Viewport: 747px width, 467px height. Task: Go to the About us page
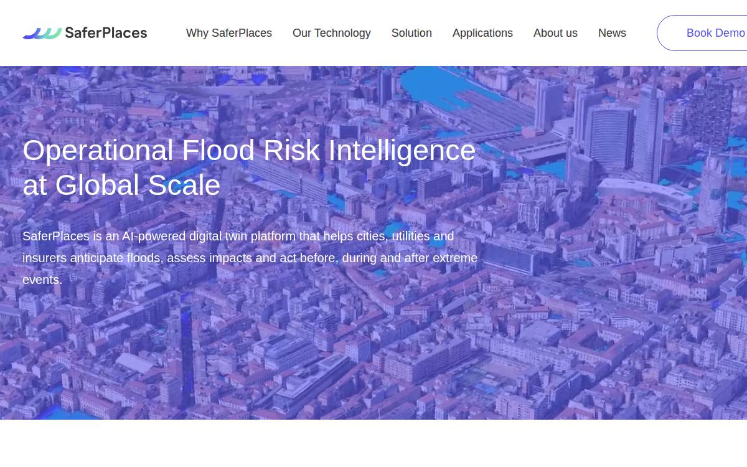[x=555, y=33]
